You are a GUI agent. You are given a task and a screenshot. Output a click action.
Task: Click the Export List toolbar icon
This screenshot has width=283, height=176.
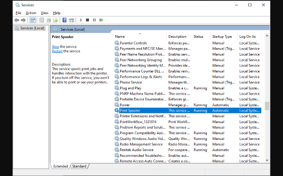tap(56, 20)
